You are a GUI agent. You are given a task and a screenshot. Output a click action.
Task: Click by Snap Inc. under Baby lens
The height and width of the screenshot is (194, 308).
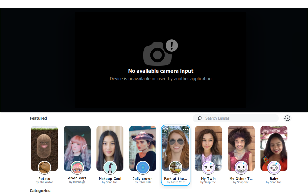click(274, 182)
